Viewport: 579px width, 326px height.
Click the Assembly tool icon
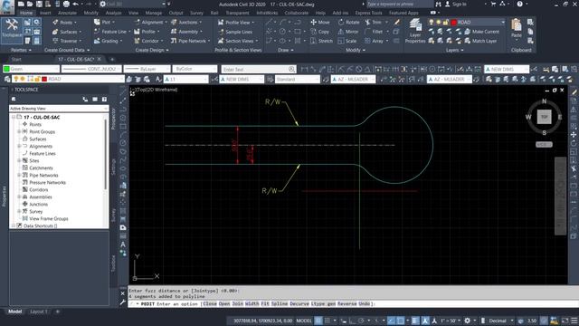(174, 32)
